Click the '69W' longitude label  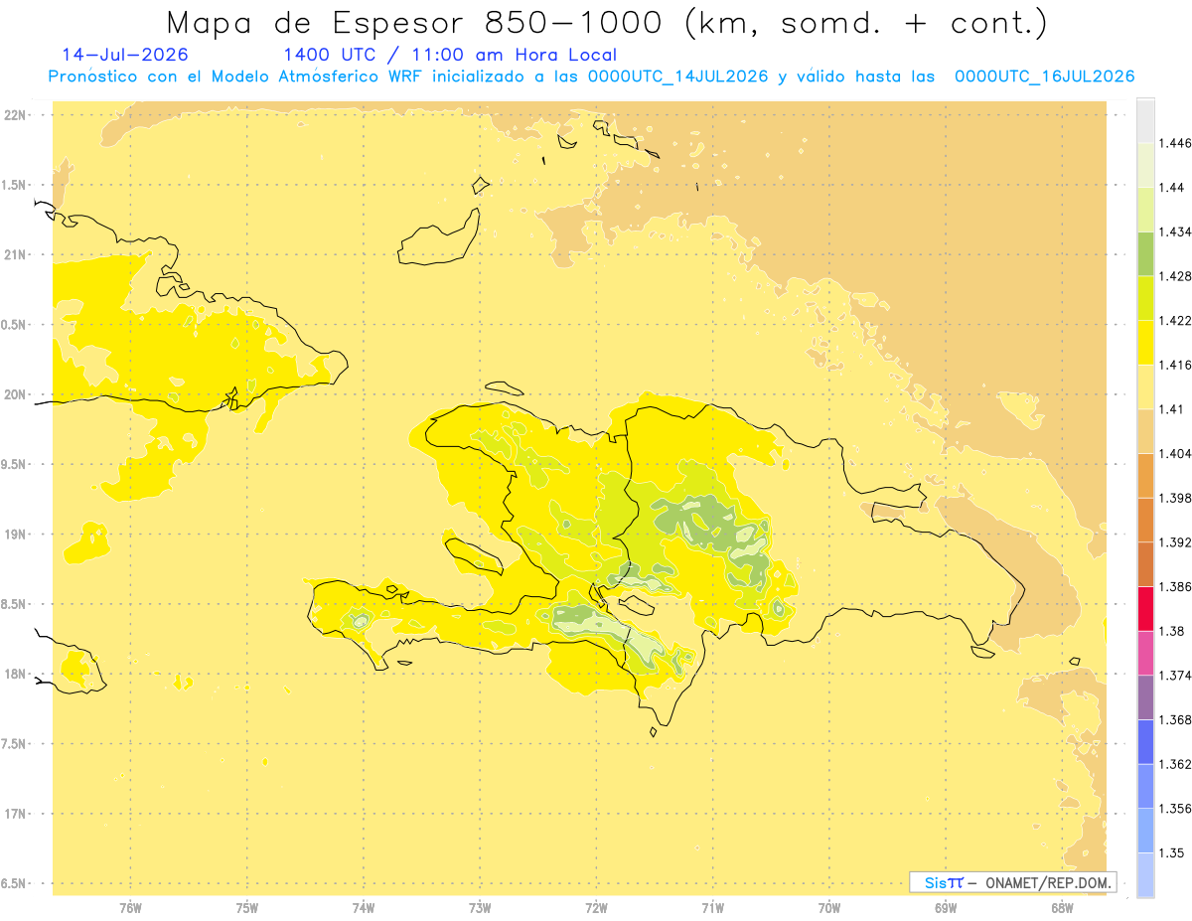(x=946, y=908)
